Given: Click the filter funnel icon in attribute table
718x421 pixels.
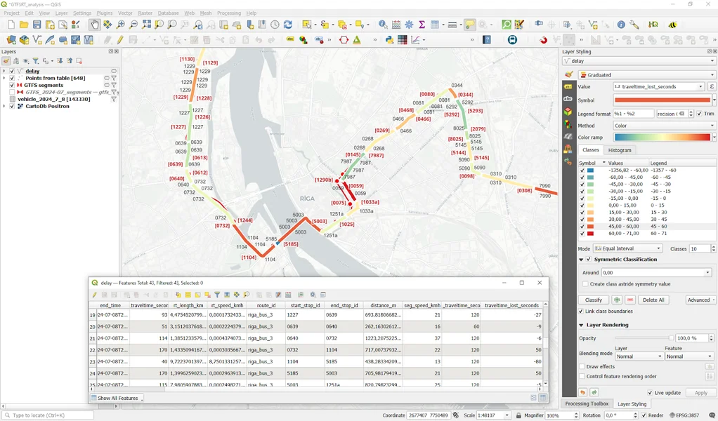Looking at the screenshot, I should coord(217,295).
